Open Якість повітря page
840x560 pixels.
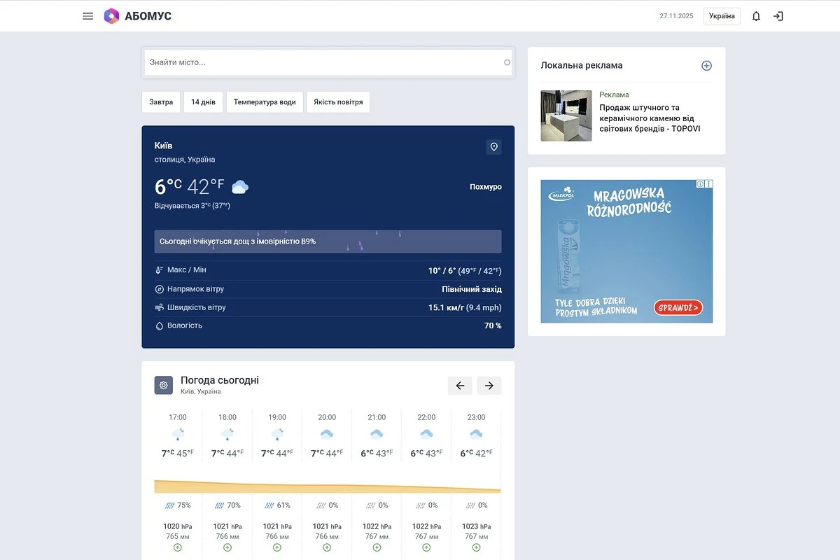[338, 102]
